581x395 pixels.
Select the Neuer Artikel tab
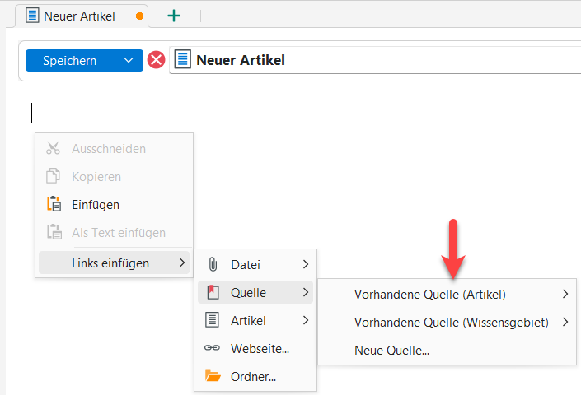pos(79,16)
